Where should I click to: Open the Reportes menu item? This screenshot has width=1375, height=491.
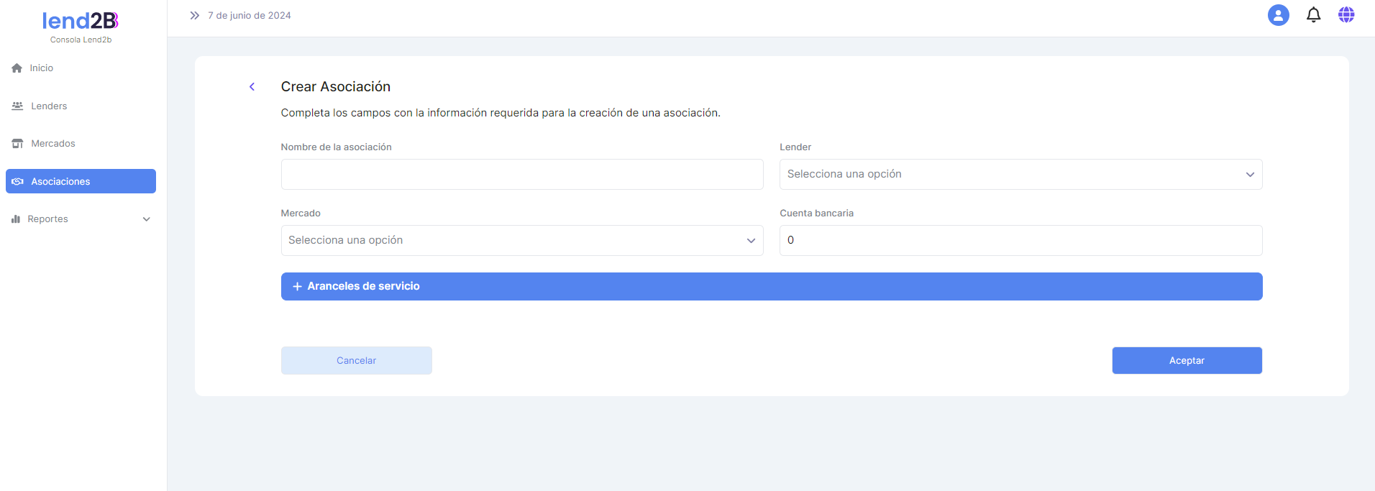pos(47,219)
